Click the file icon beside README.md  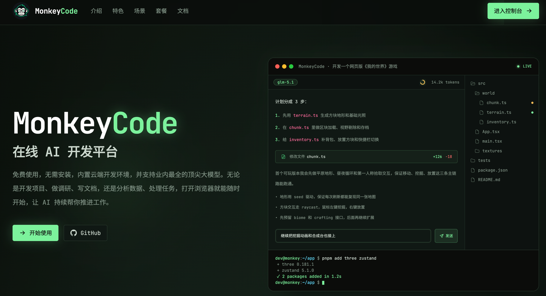click(x=473, y=180)
